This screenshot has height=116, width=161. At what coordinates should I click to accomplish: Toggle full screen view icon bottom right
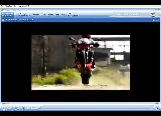coord(151,108)
